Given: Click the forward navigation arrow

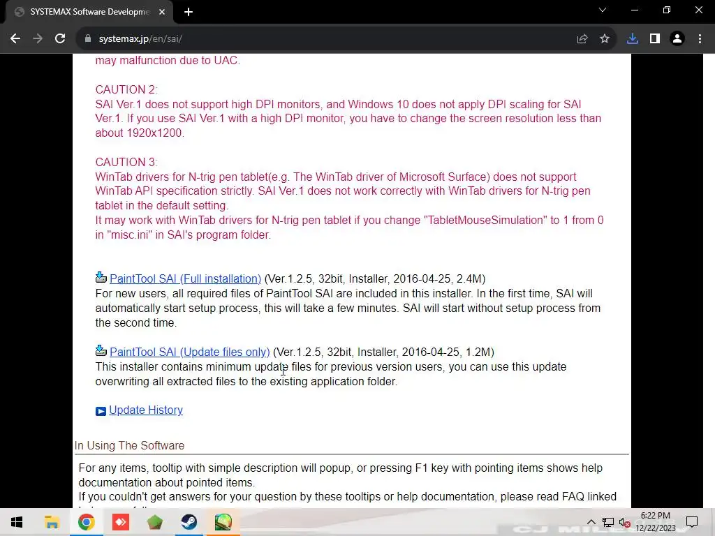Looking at the screenshot, I should coord(38,39).
